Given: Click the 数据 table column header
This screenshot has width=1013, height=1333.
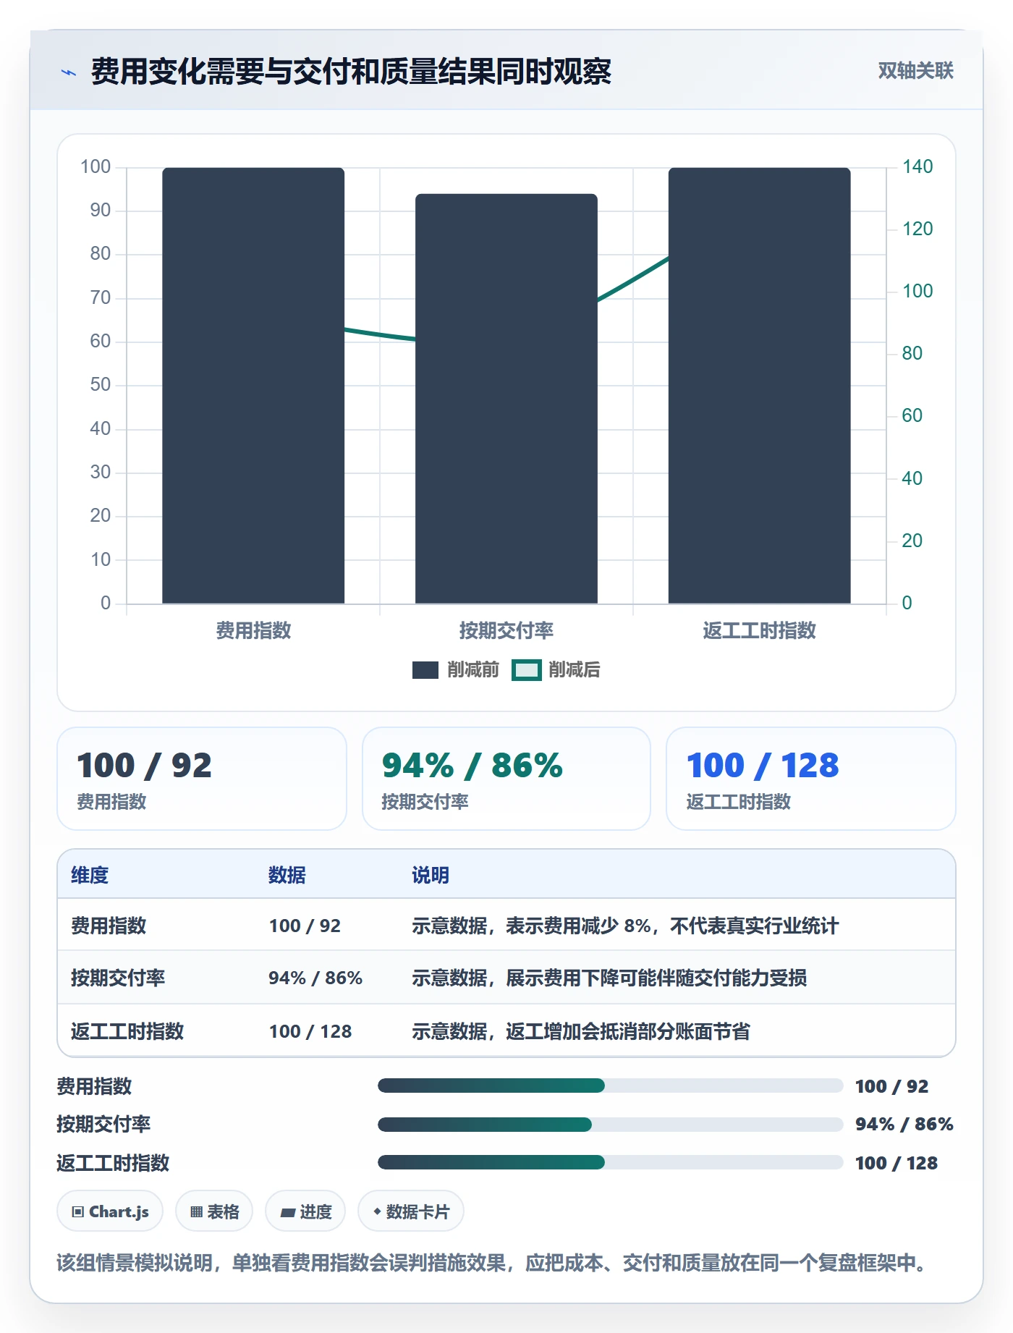Looking at the screenshot, I should point(287,875).
